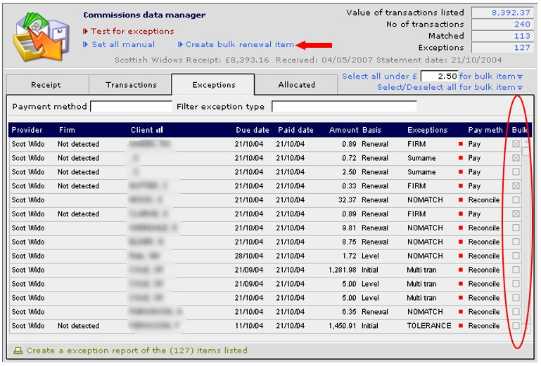
Task: Click the TOLERANCE exception cell
Action: (x=429, y=326)
